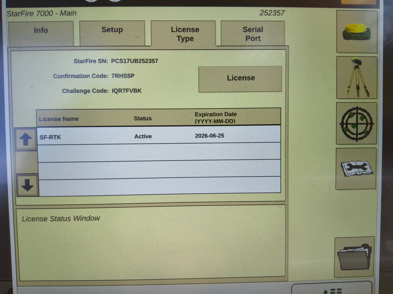This screenshot has width=393, height=294.
Task: Click the License Name column header
Action: pyautogui.click(x=59, y=119)
